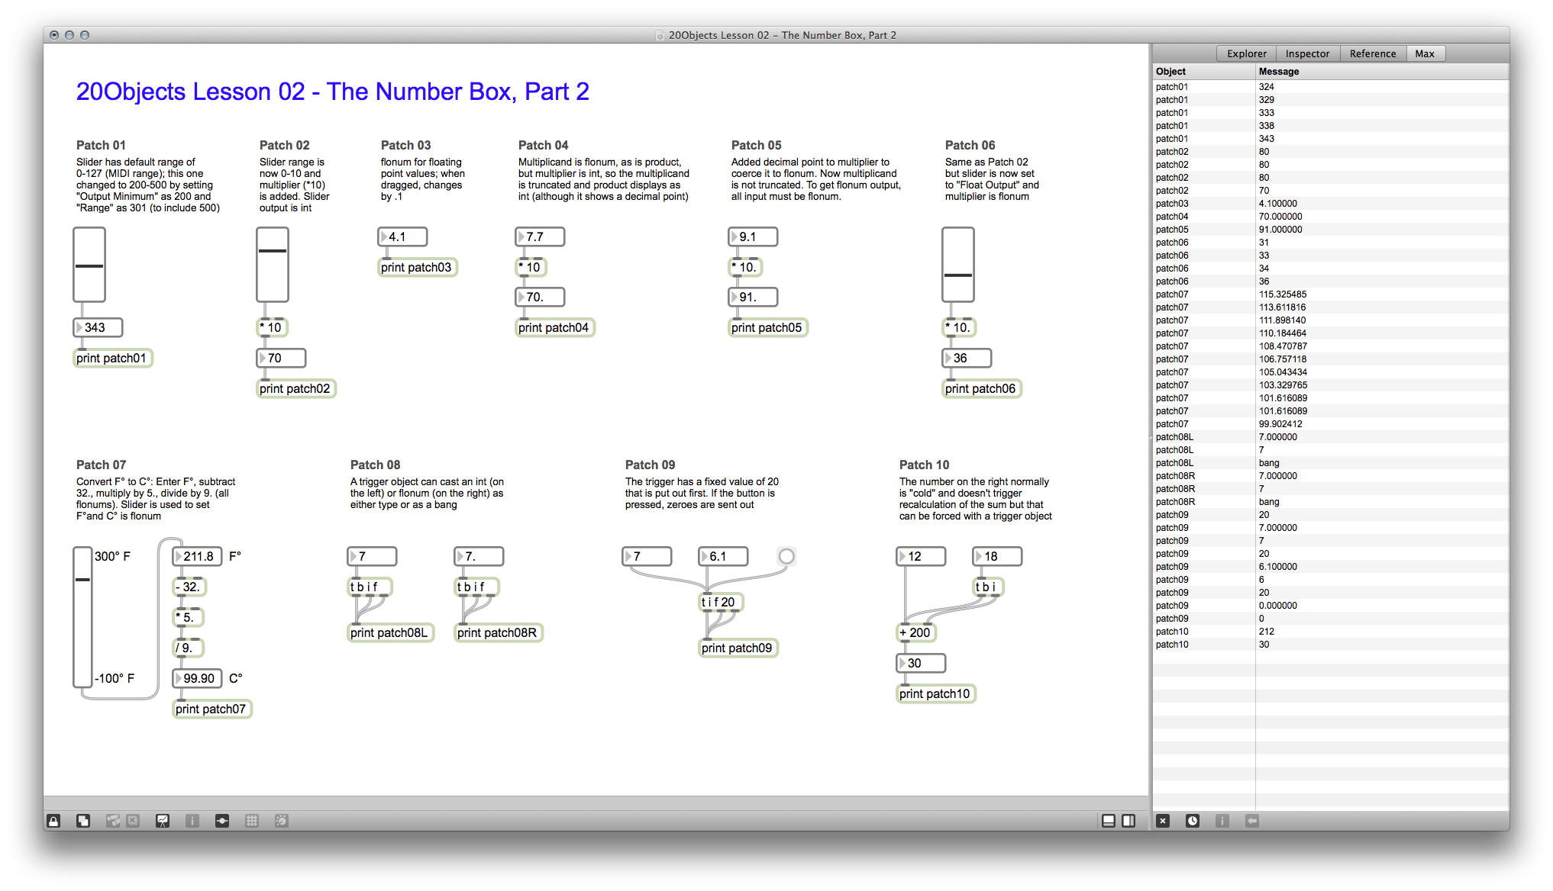Select the '* 5.' object in Patch 07
1553x891 pixels.
tap(188, 617)
